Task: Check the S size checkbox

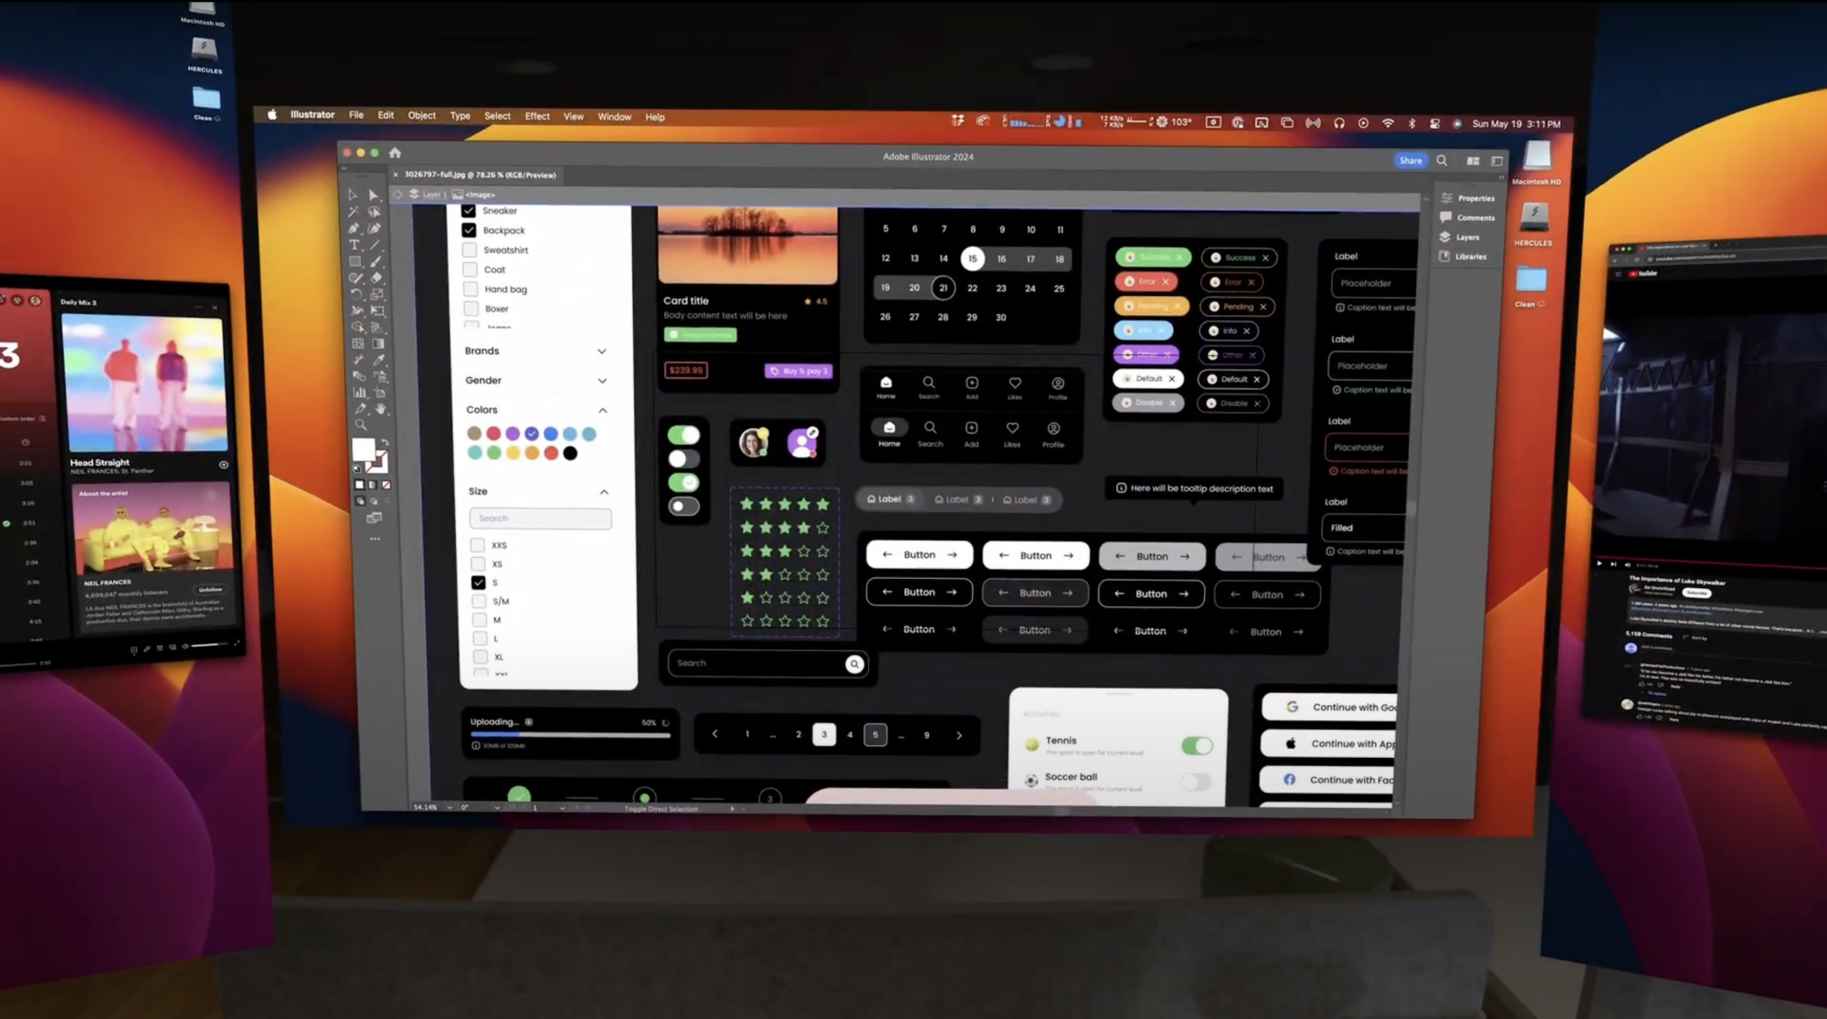Action: (x=478, y=583)
